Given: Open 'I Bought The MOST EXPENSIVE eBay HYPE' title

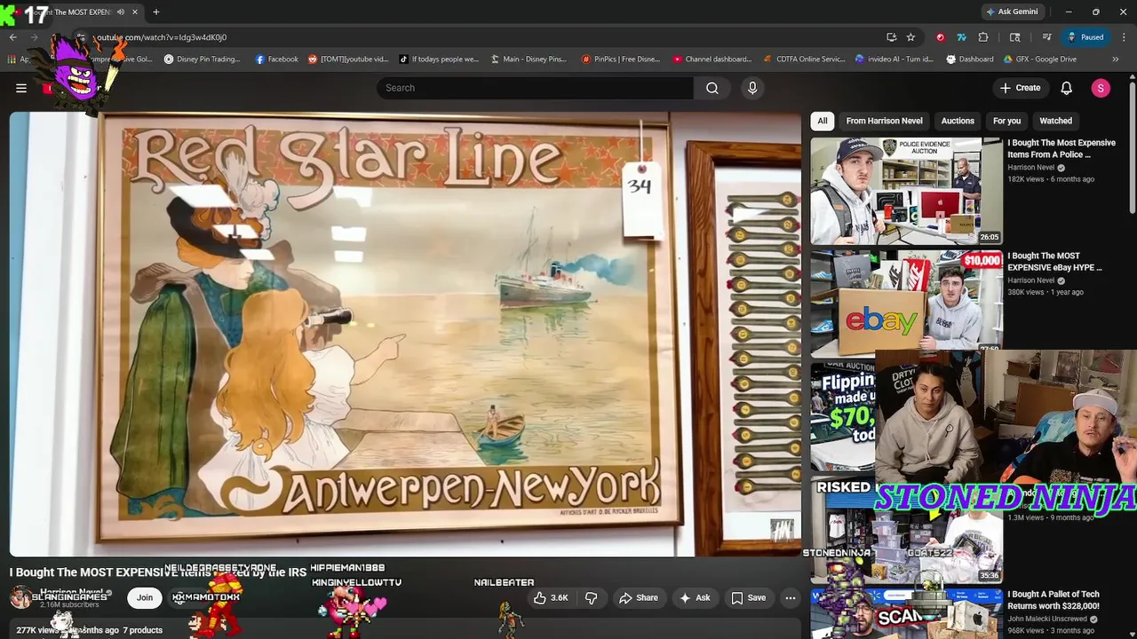Looking at the screenshot, I should click(x=1055, y=261).
